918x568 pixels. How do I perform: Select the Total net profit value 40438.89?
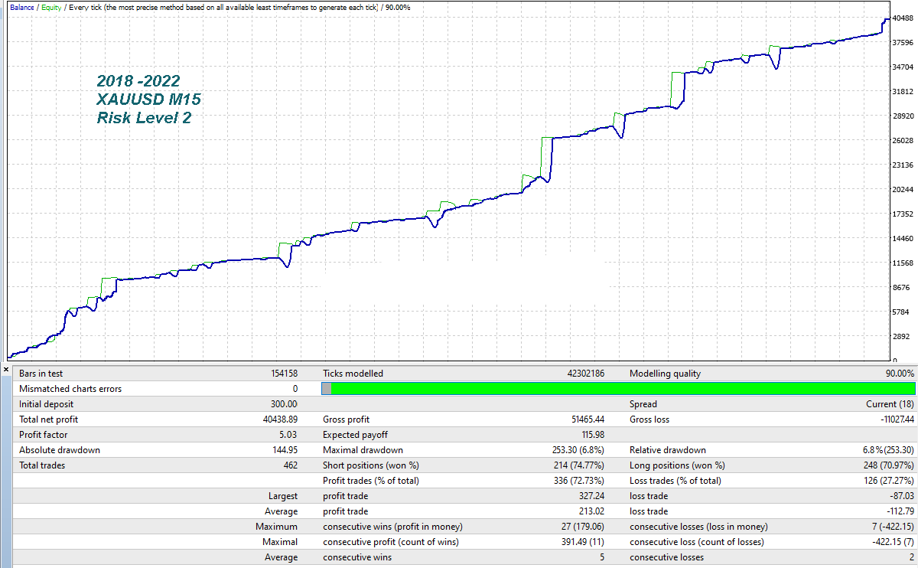280,419
